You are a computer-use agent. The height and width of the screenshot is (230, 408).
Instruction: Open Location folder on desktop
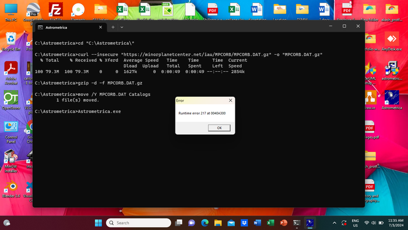(280, 12)
